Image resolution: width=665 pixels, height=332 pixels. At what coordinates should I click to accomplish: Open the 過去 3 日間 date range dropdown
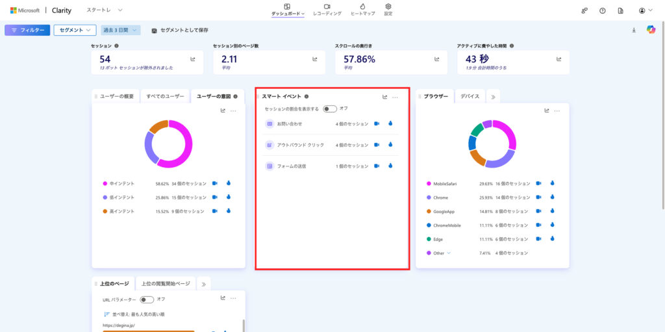[x=121, y=30]
